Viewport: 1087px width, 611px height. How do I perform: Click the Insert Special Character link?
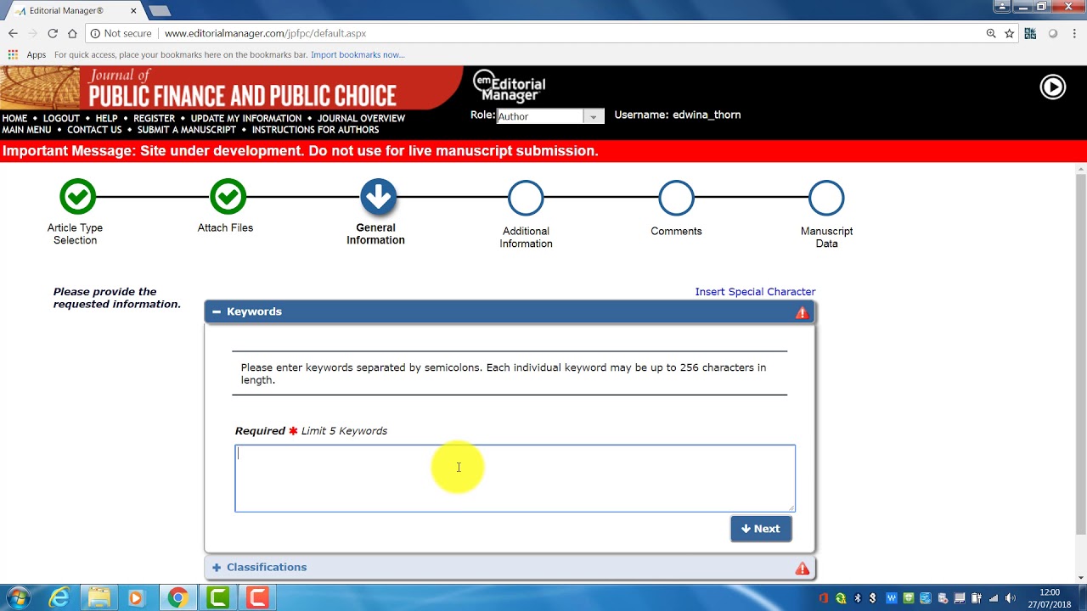[x=755, y=292]
